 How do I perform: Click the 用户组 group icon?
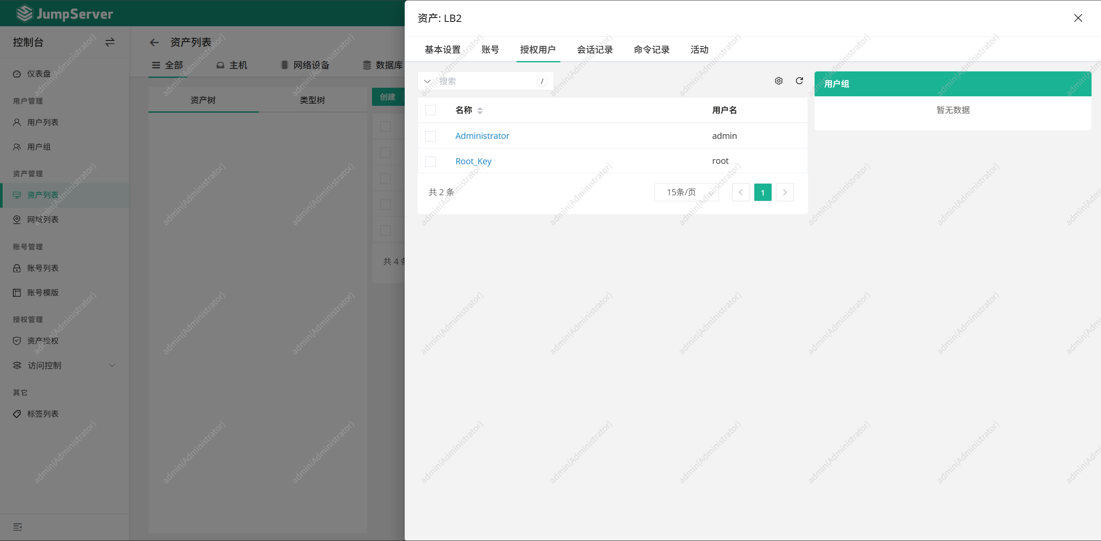(17, 147)
